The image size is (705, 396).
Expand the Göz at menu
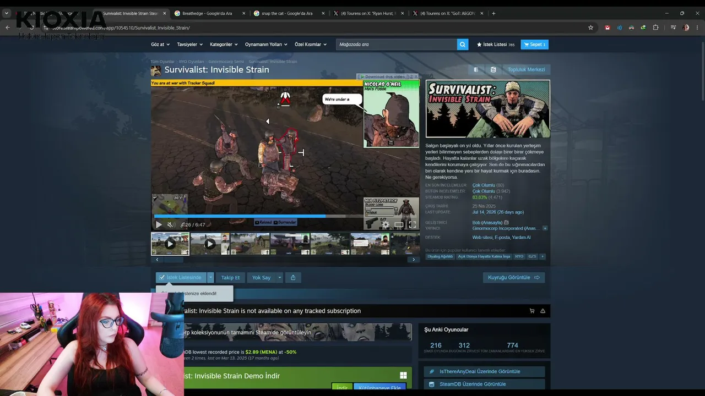160,45
